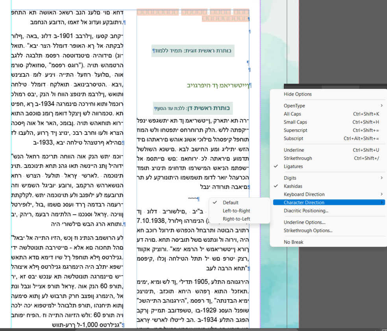This screenshot has height=331, width=387.
Task: Click the '1905' year in right column
Action: pos(202,282)
